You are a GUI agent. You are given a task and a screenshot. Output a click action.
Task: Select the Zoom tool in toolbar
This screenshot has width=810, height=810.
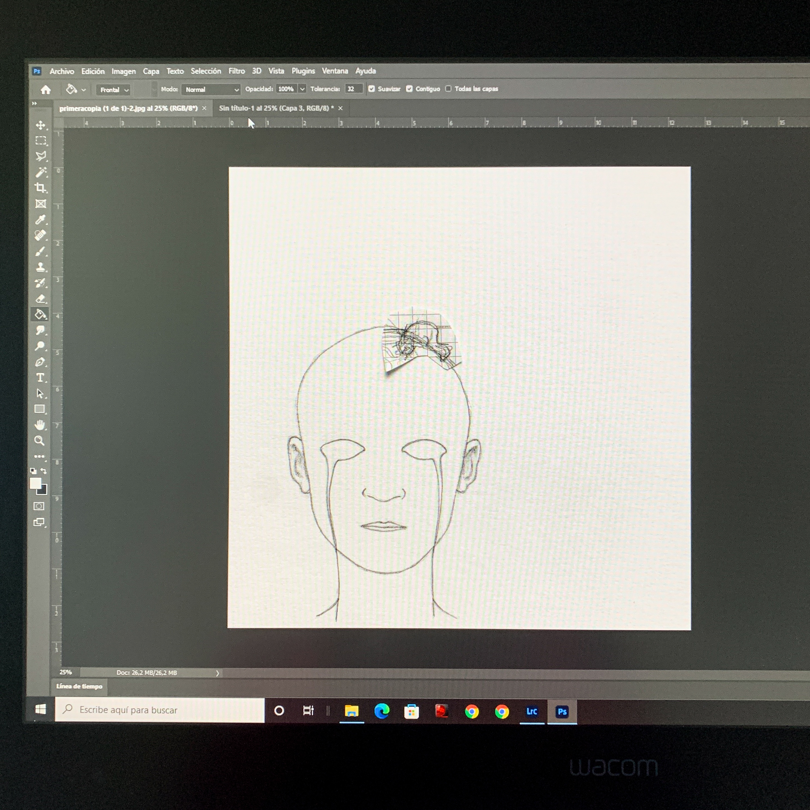[39, 441]
